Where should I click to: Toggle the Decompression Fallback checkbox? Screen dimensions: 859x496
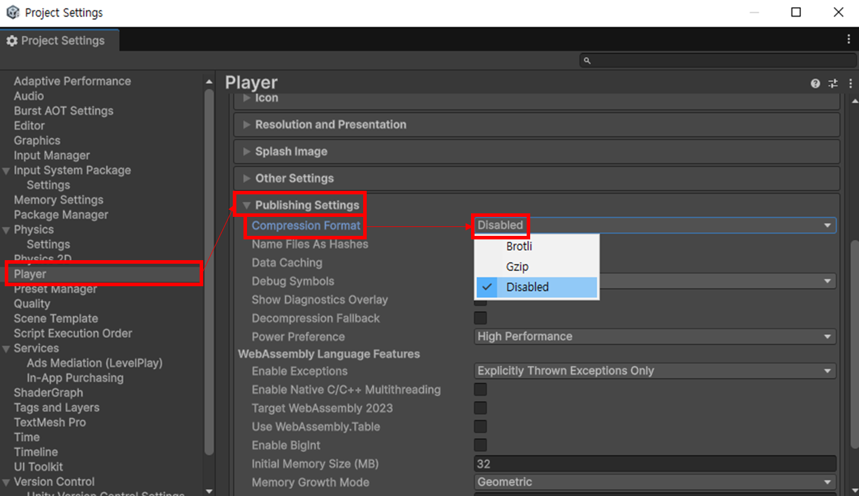(480, 318)
